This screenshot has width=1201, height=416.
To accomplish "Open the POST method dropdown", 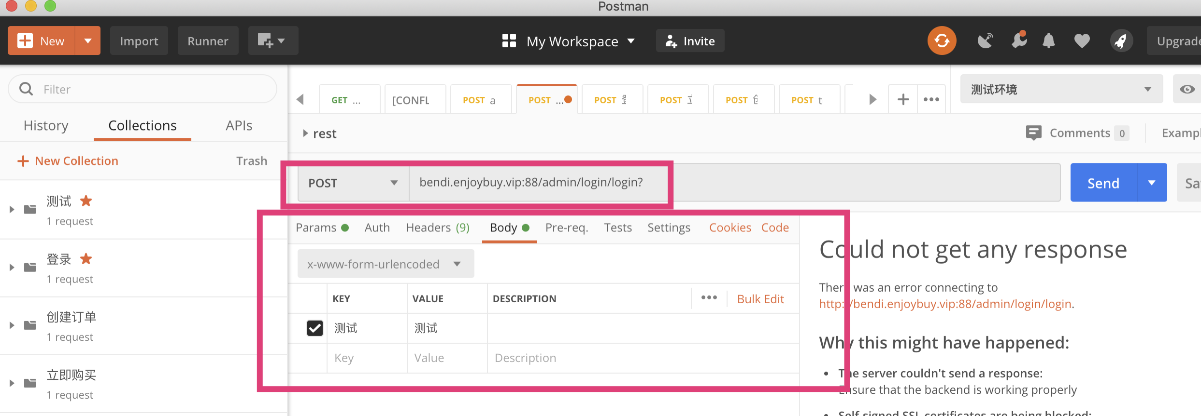I will pos(353,183).
